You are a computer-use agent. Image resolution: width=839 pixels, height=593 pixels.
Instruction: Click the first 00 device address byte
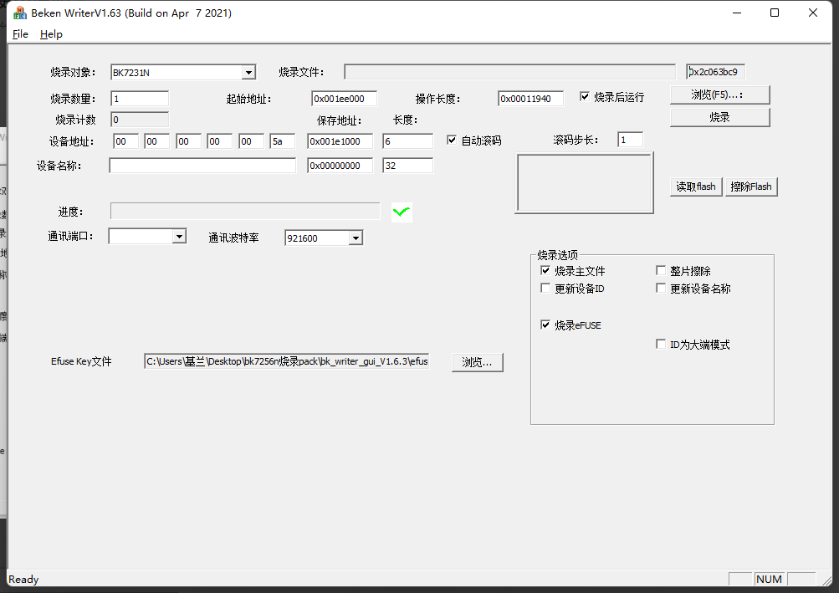[x=125, y=141]
